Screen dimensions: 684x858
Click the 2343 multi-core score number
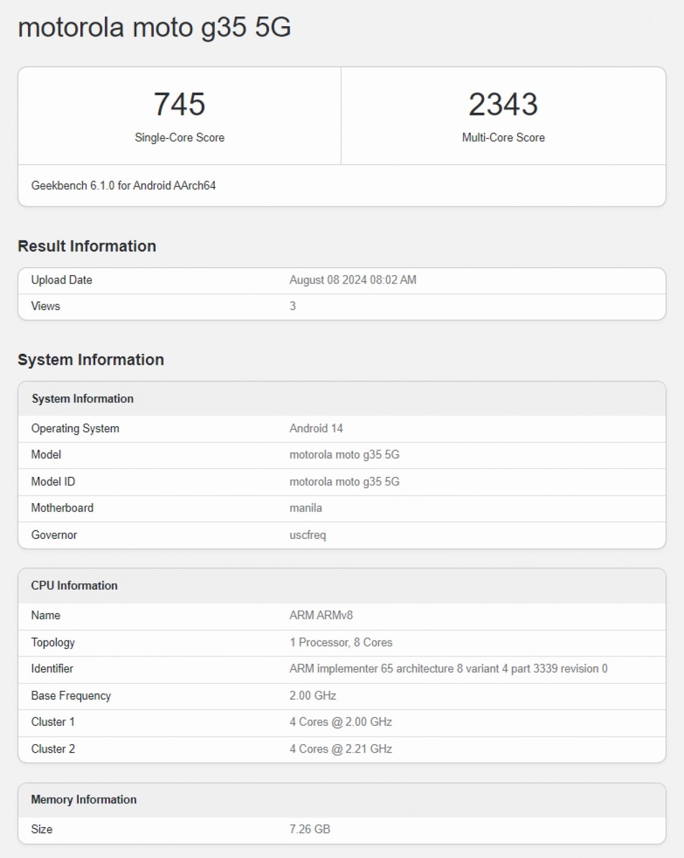click(503, 104)
